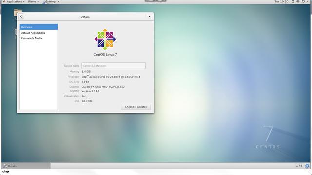This screenshot has height=175, width=312.
Task: Click the CentOS logo image
Action: 105,39
